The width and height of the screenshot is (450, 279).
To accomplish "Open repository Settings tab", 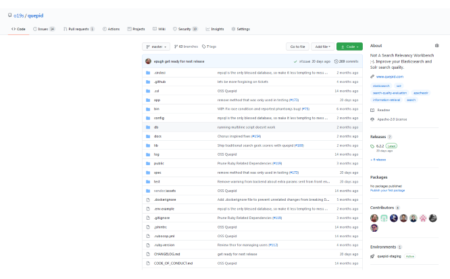I will [241, 29].
